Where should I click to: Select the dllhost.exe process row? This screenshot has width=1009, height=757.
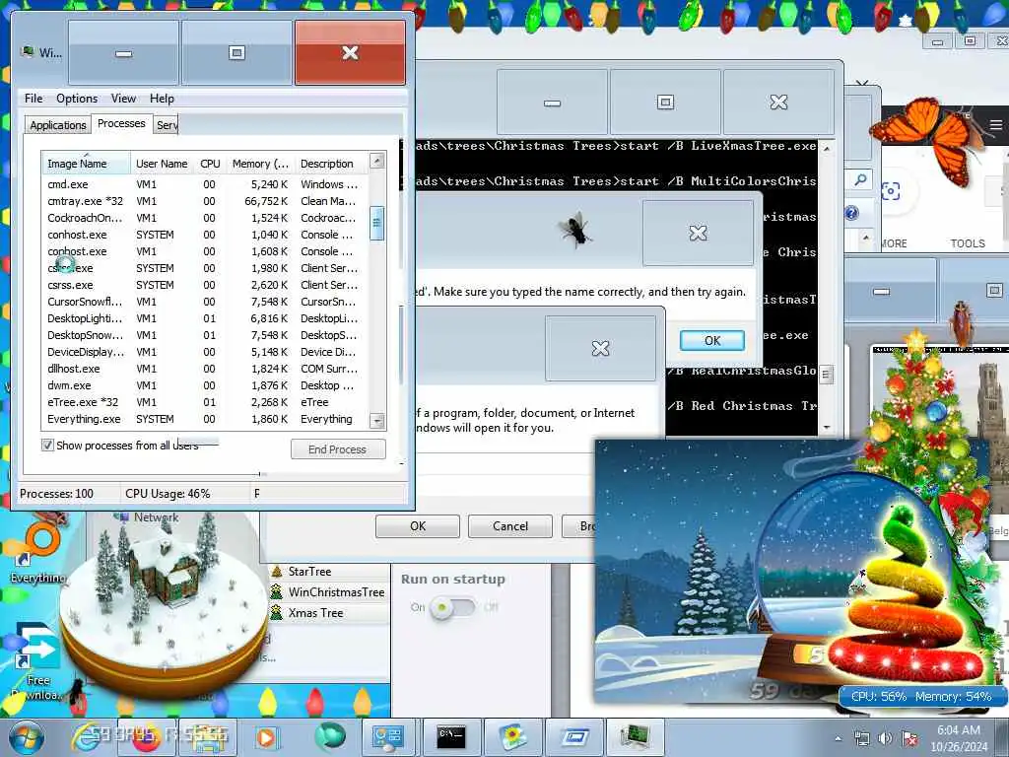click(205, 369)
